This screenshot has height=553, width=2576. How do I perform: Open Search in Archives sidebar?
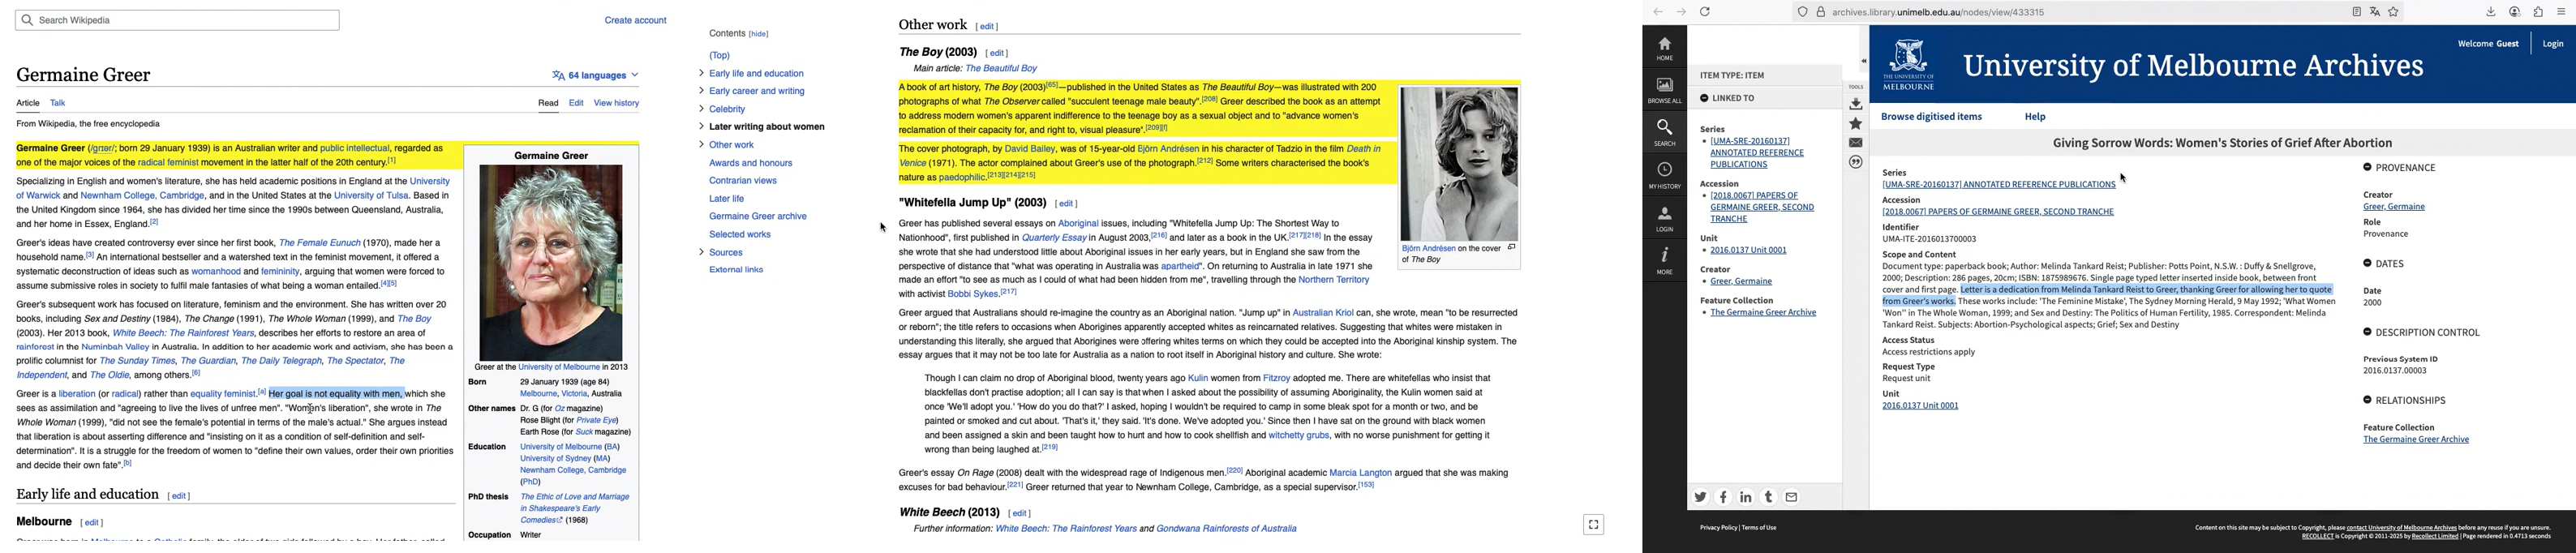1664,132
